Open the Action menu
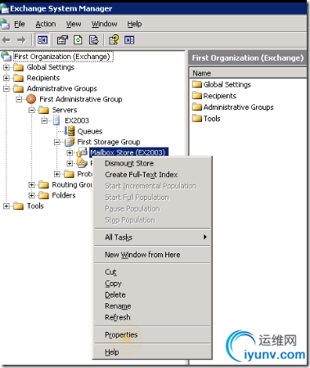Screen dimensions: 310x368 (46, 24)
